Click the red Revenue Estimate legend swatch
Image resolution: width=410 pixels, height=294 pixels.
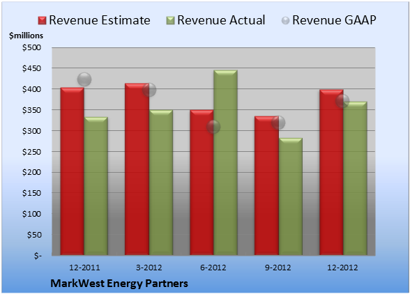coord(42,21)
